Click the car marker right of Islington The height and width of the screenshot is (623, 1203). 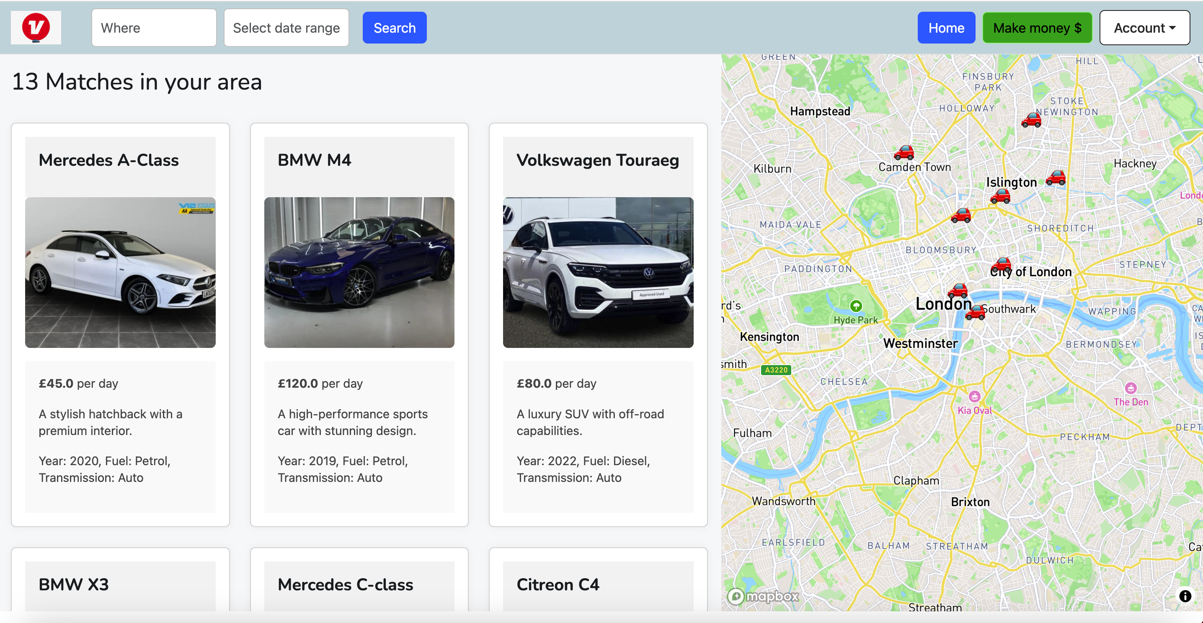pos(1056,178)
